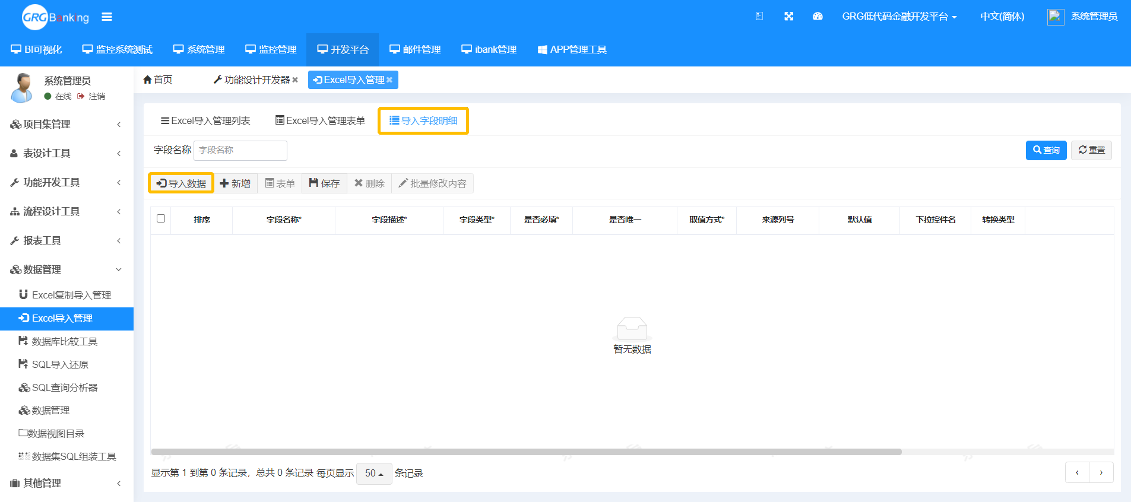Expand 功能开发工具 sidebar section
Screen dimensions: 1131x502
(66, 182)
